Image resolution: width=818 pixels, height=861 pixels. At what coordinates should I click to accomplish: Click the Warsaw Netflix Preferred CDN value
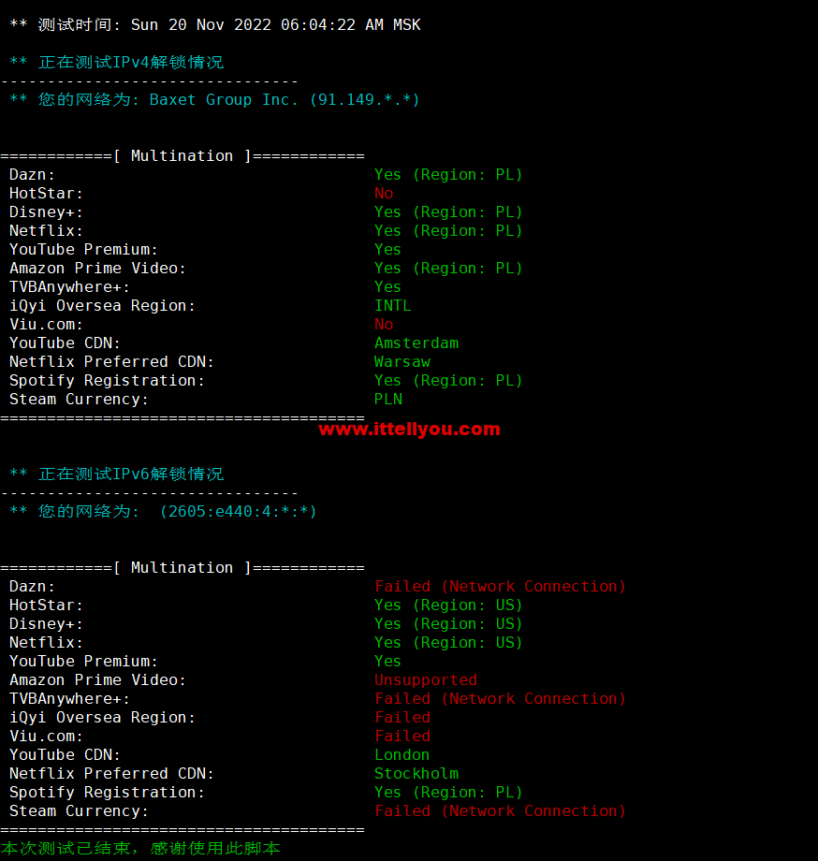402,362
